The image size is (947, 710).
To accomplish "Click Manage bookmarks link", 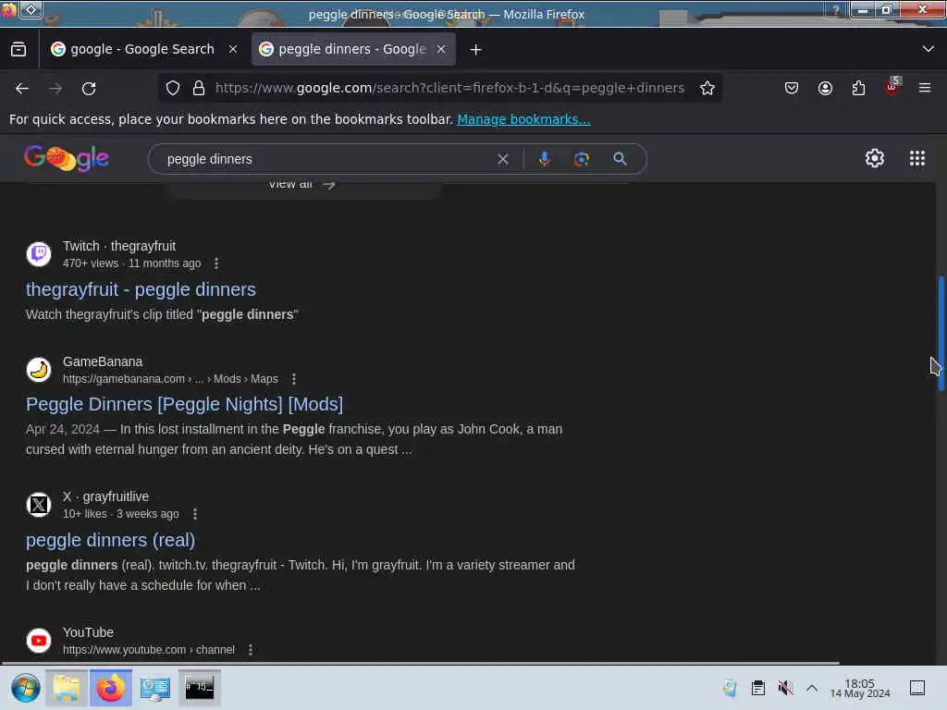I will point(523,119).
